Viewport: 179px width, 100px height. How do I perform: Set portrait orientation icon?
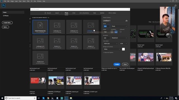[x=112, y=32]
